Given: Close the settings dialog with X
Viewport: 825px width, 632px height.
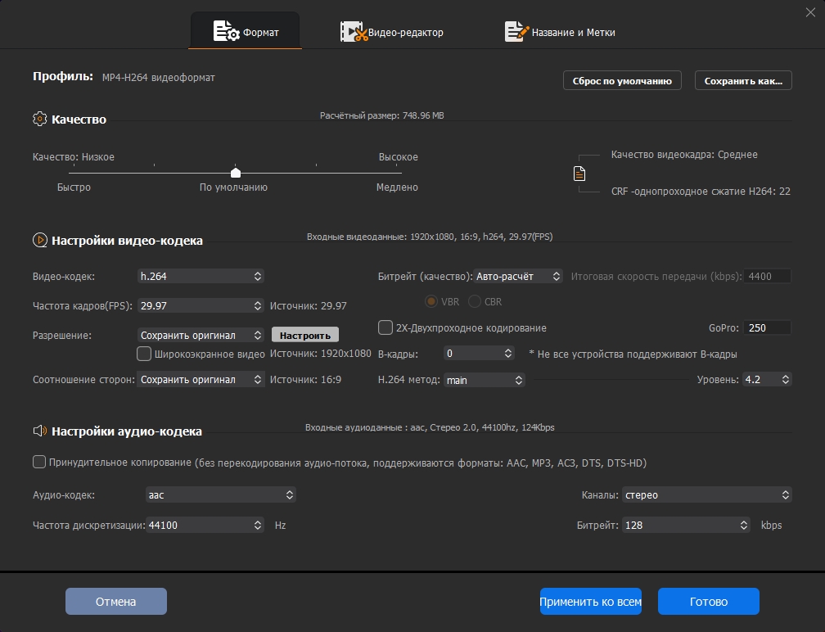Looking at the screenshot, I should tap(810, 10).
